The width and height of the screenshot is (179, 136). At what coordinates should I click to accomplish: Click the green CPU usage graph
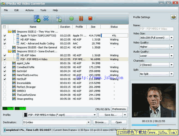14,108
